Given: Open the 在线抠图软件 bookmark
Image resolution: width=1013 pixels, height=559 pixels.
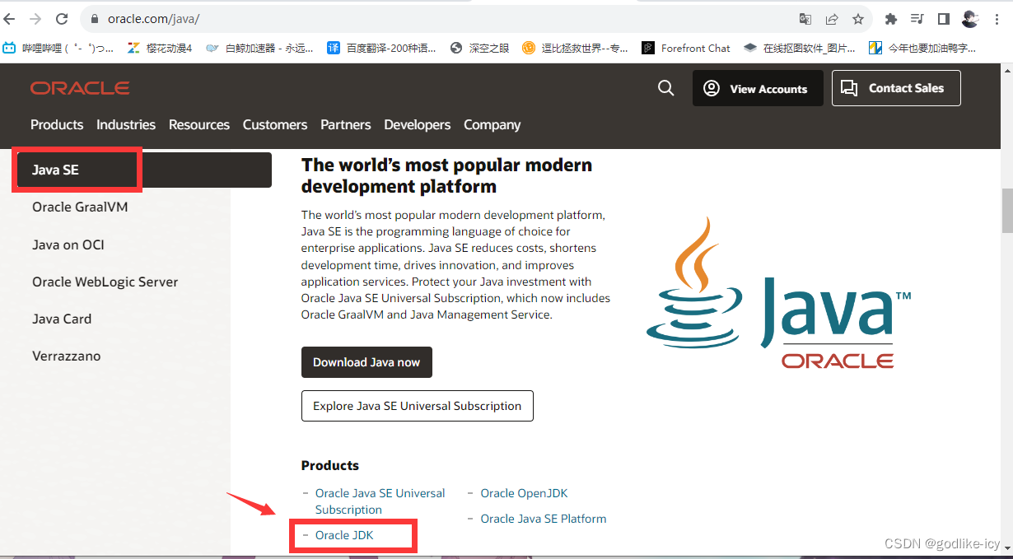Looking at the screenshot, I should point(799,48).
